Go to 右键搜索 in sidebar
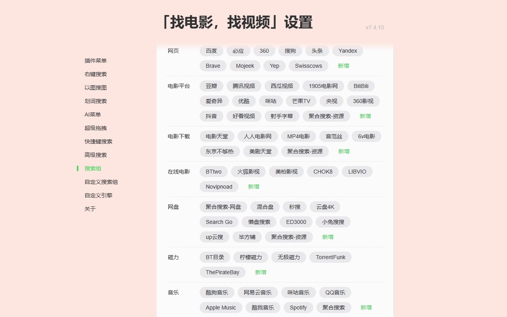507x317 pixels. [x=95, y=74]
